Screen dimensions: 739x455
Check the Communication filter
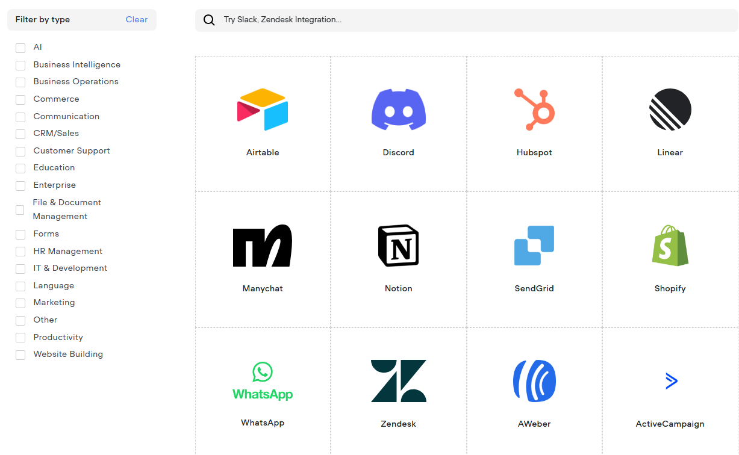coord(20,117)
